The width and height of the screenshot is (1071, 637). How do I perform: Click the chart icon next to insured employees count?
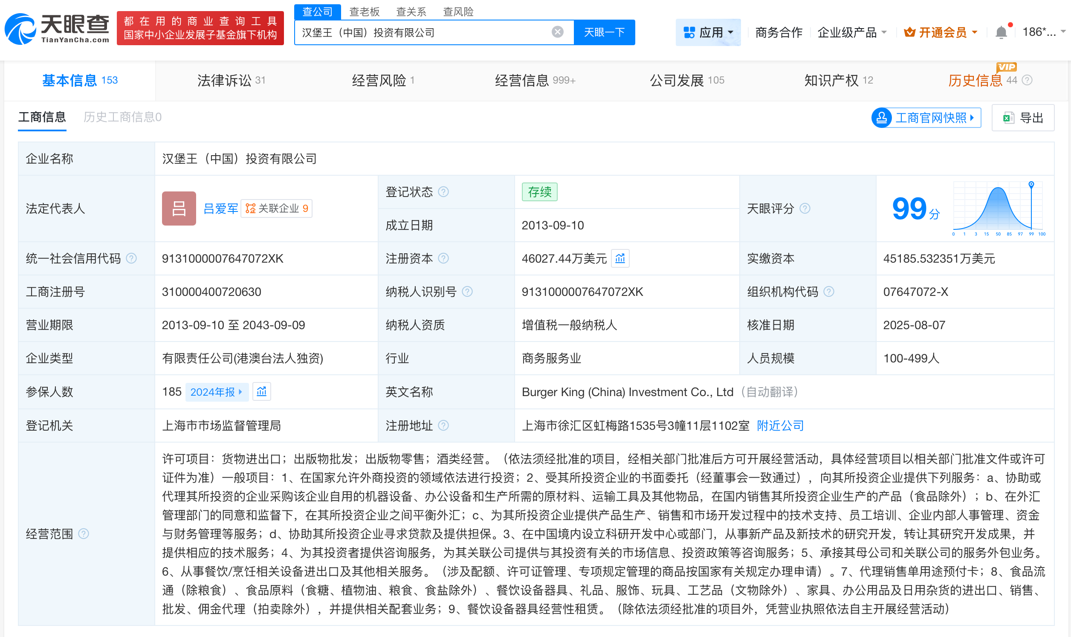(x=262, y=391)
